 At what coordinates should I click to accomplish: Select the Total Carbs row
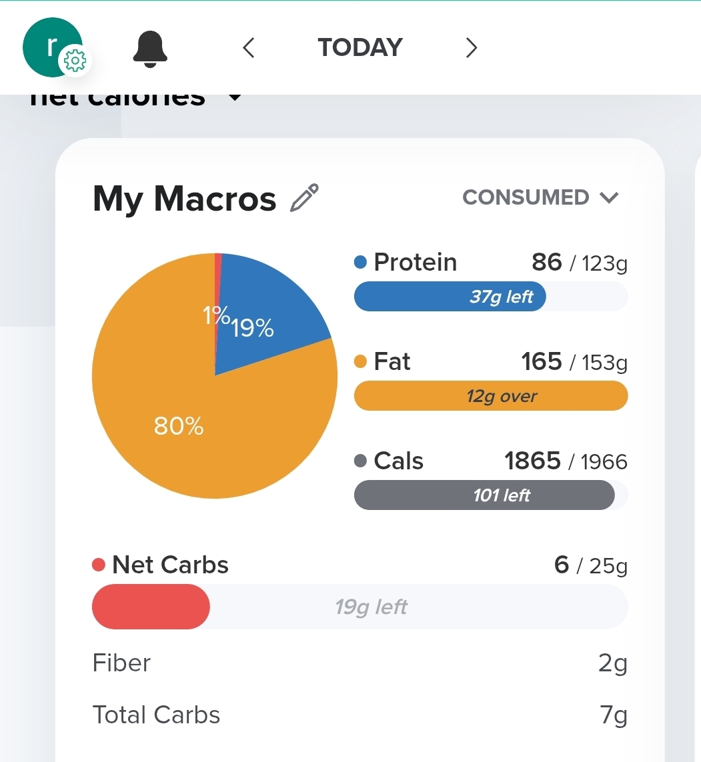(360, 715)
